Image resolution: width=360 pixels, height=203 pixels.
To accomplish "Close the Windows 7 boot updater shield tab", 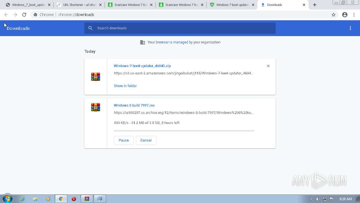I will (253, 5).
